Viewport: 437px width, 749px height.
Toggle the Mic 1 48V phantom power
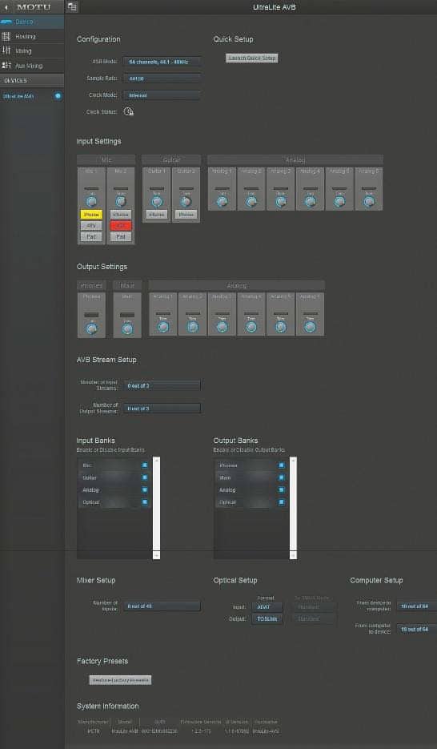(x=91, y=226)
